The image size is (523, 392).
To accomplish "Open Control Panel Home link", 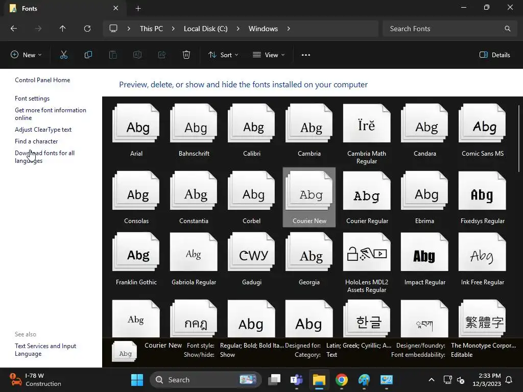I will 42,80.
